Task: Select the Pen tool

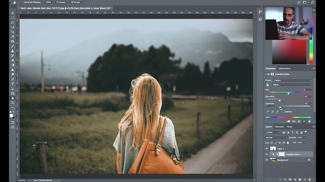Action: click(13, 79)
